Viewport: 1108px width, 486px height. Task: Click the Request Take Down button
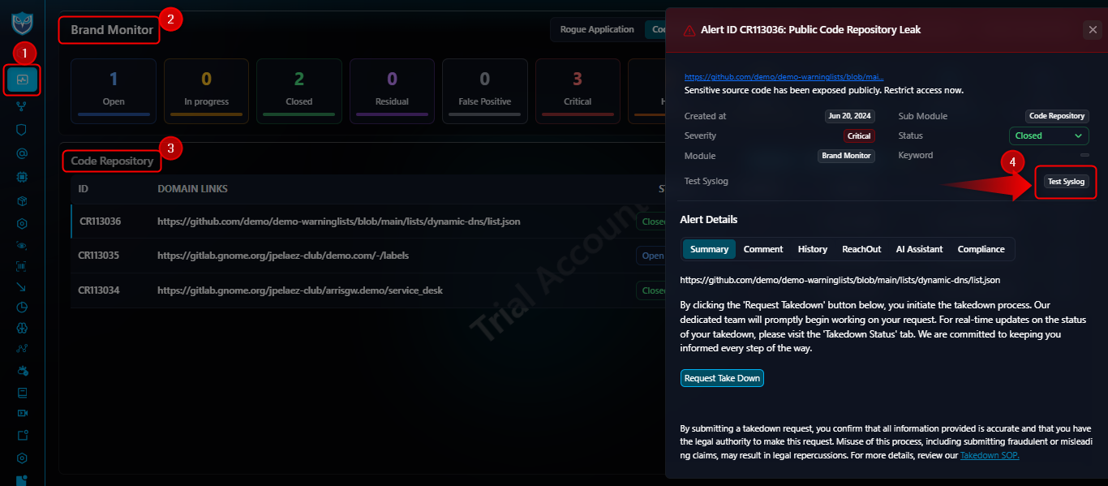722,378
